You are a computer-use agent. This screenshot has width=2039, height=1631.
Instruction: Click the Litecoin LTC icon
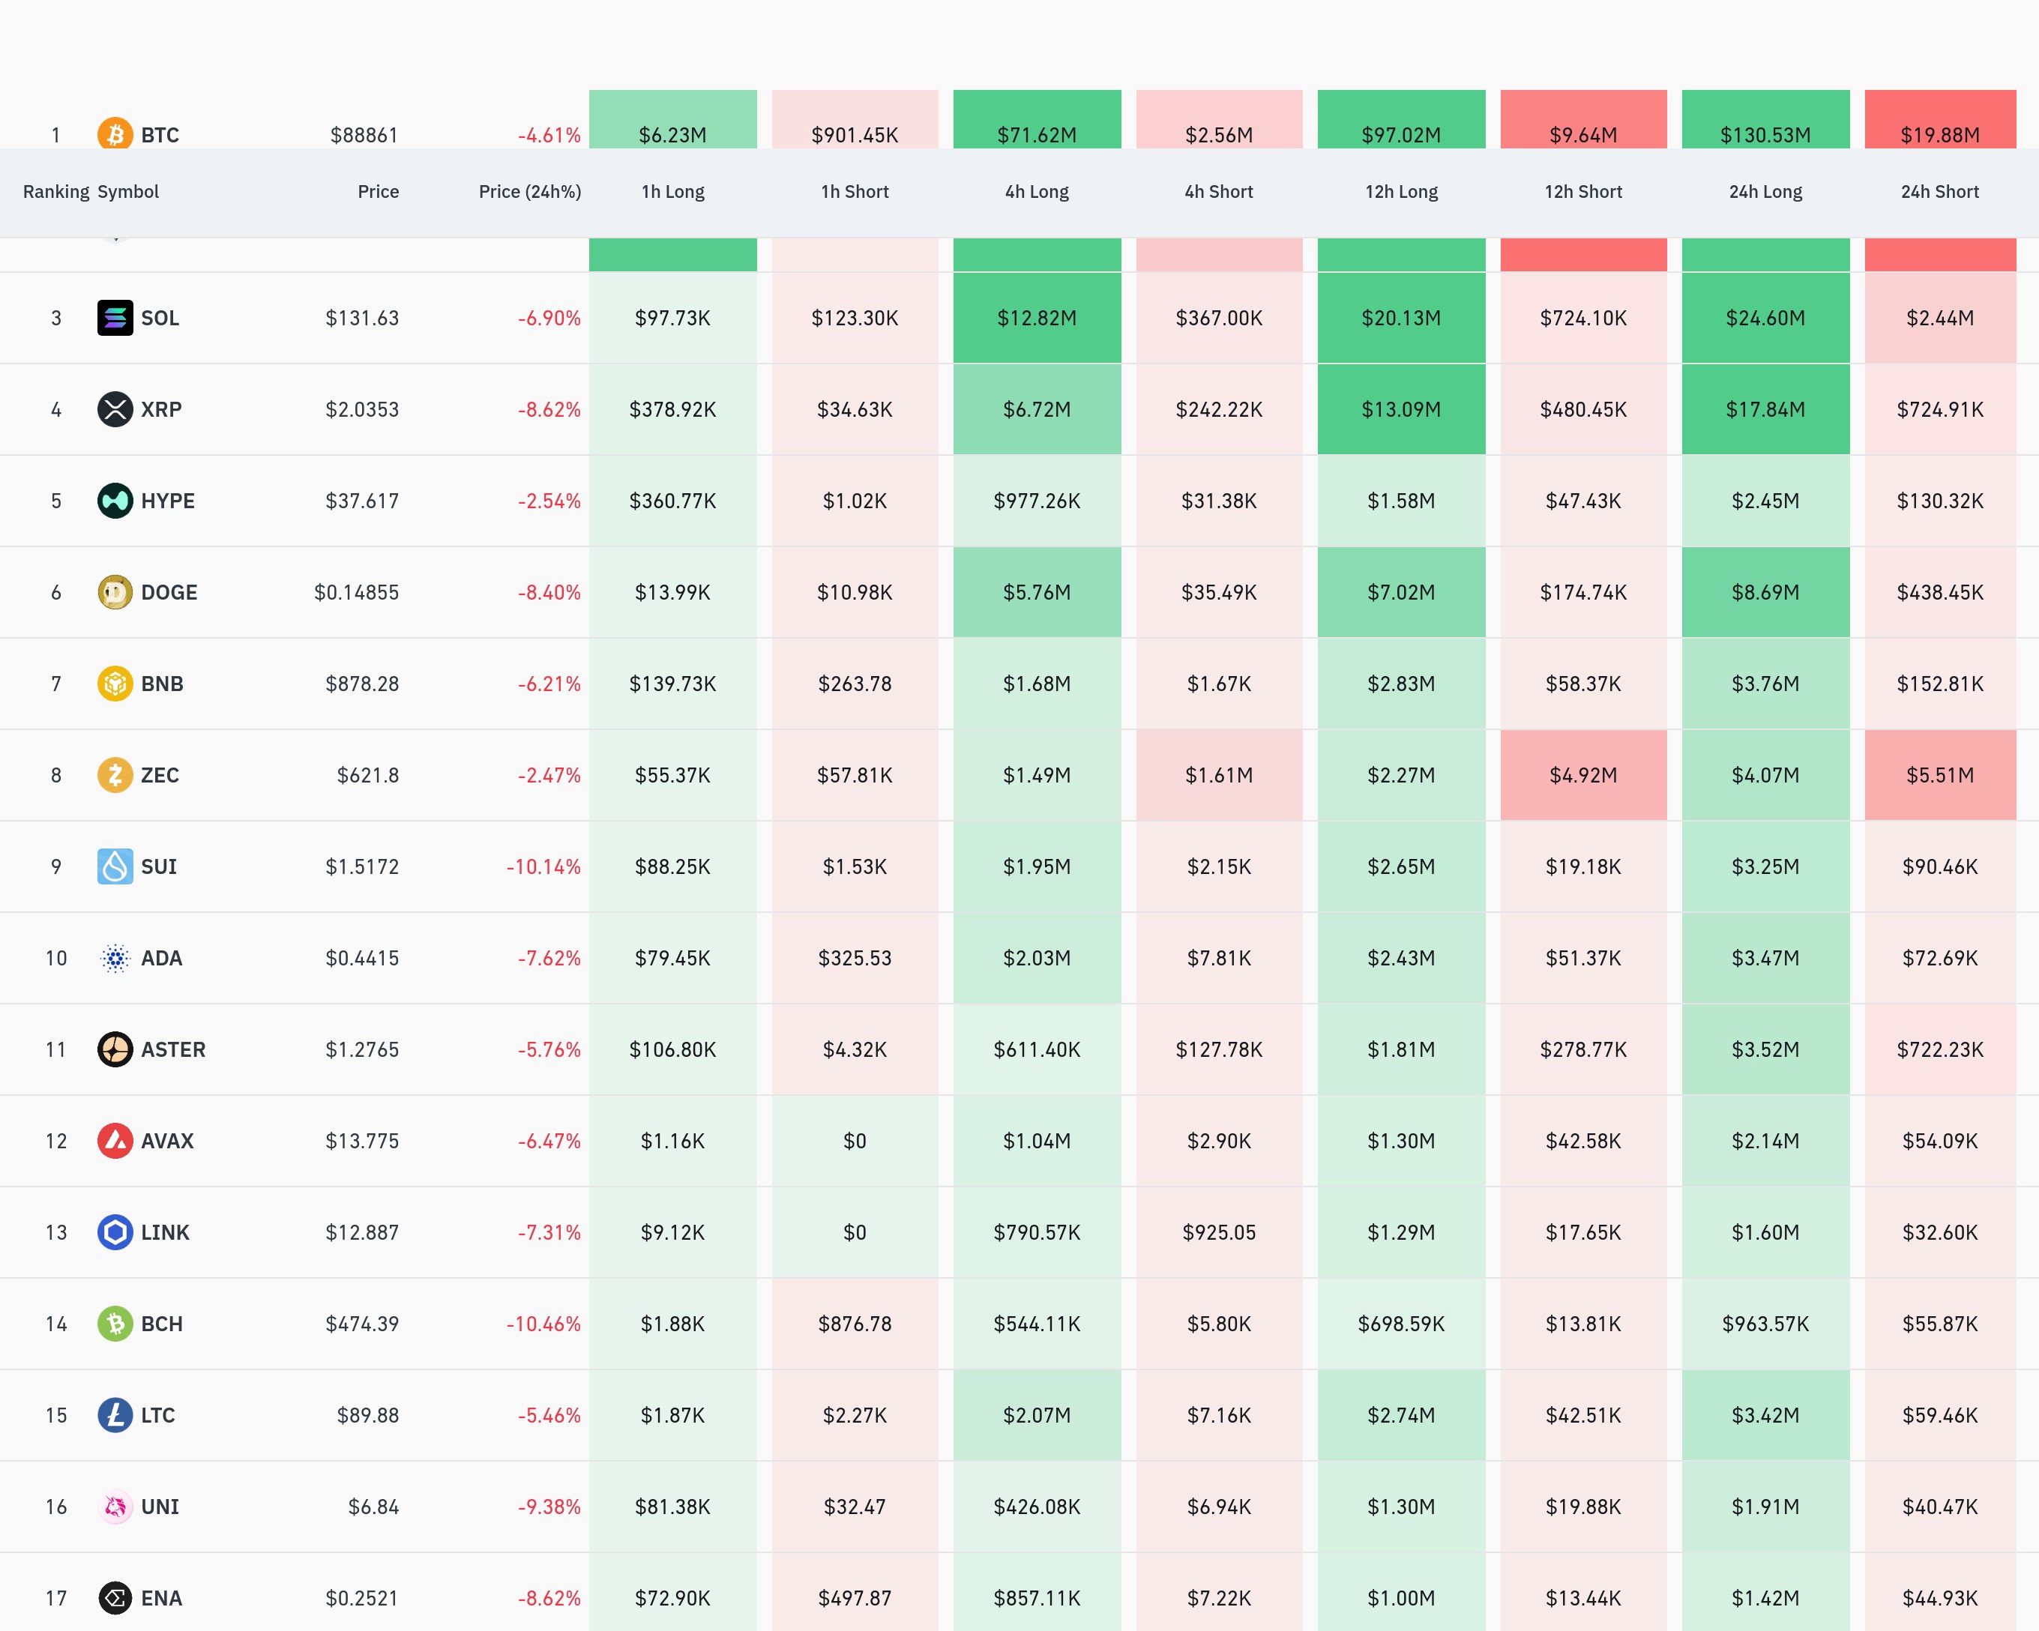[x=115, y=1415]
